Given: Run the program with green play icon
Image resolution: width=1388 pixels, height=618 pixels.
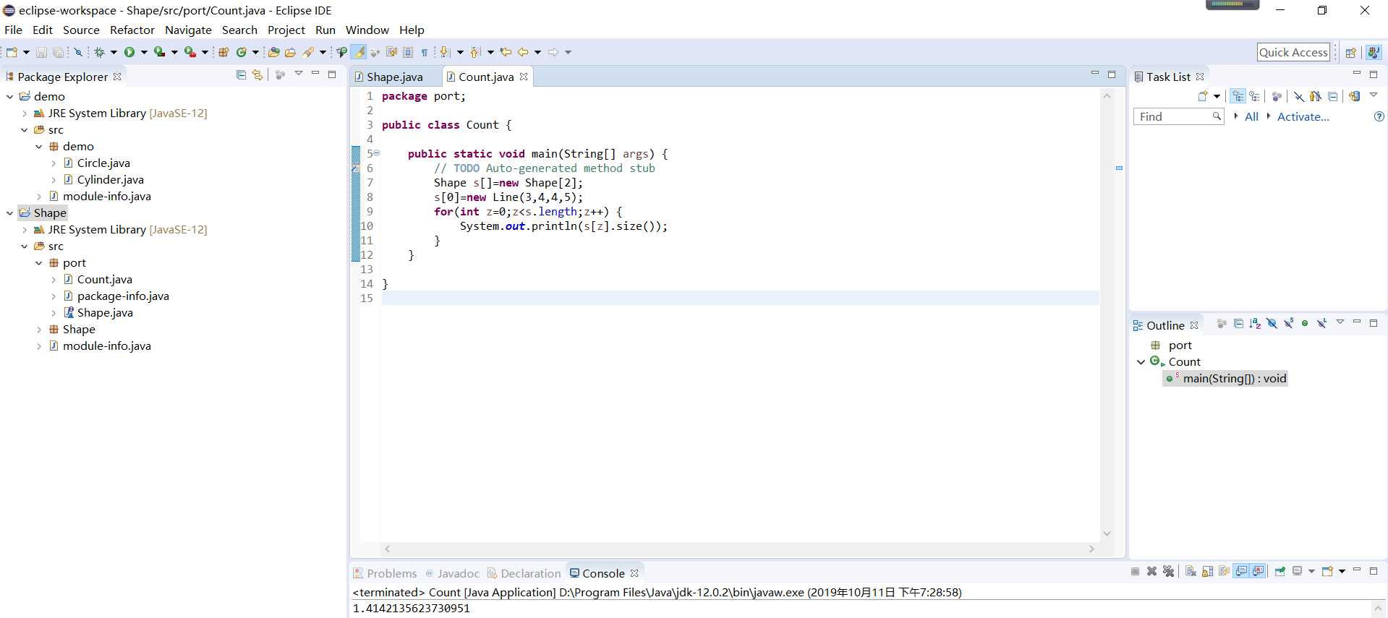Looking at the screenshot, I should 129,52.
